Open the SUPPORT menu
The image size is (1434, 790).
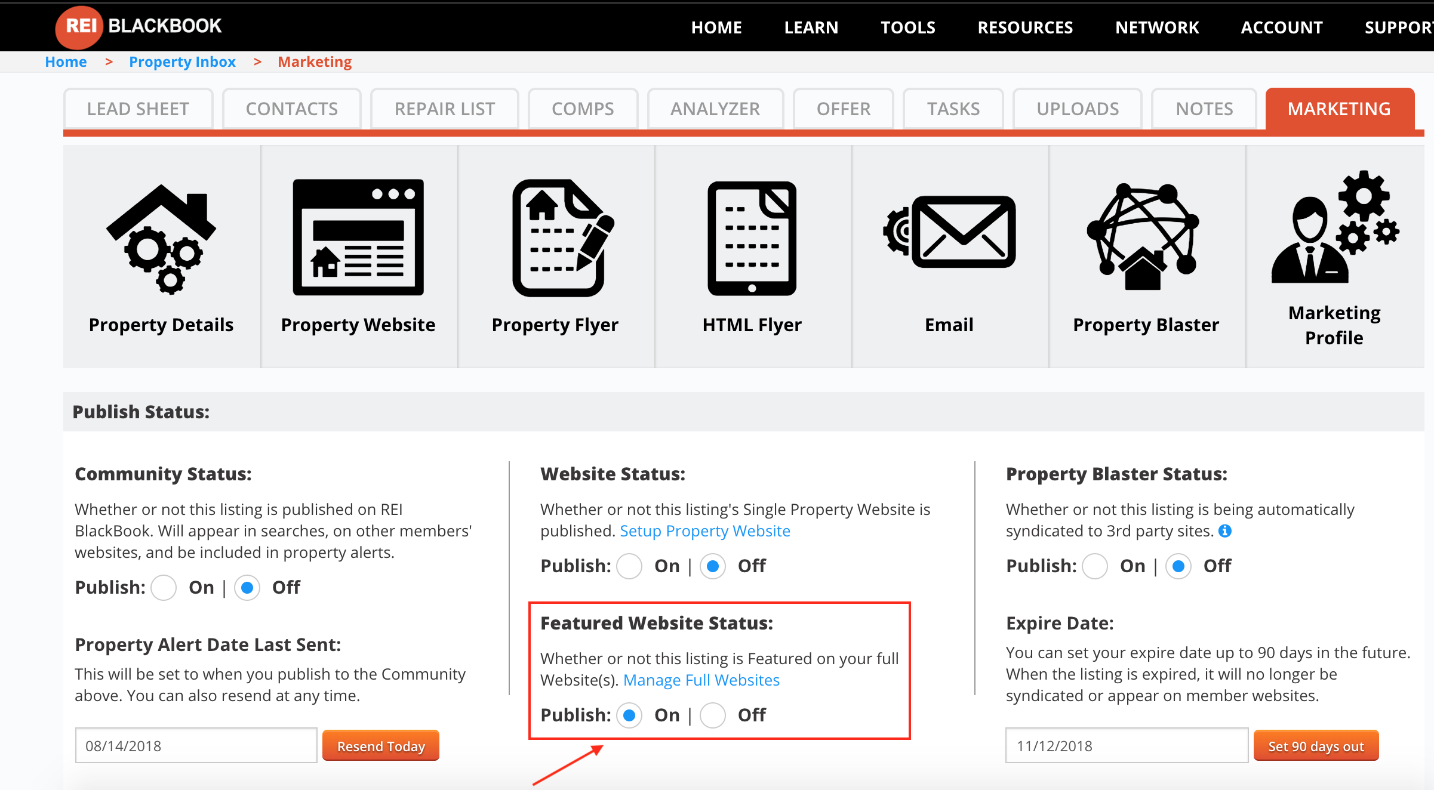pos(1399,27)
